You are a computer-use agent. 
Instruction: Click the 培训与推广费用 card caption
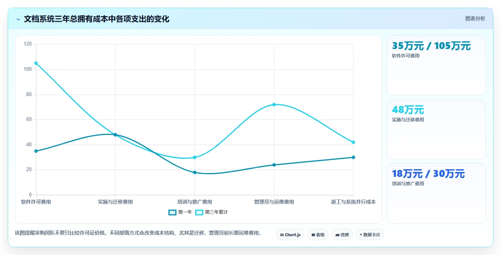408,184
